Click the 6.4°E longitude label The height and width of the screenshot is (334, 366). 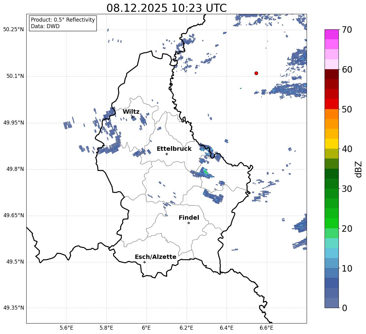226,328
